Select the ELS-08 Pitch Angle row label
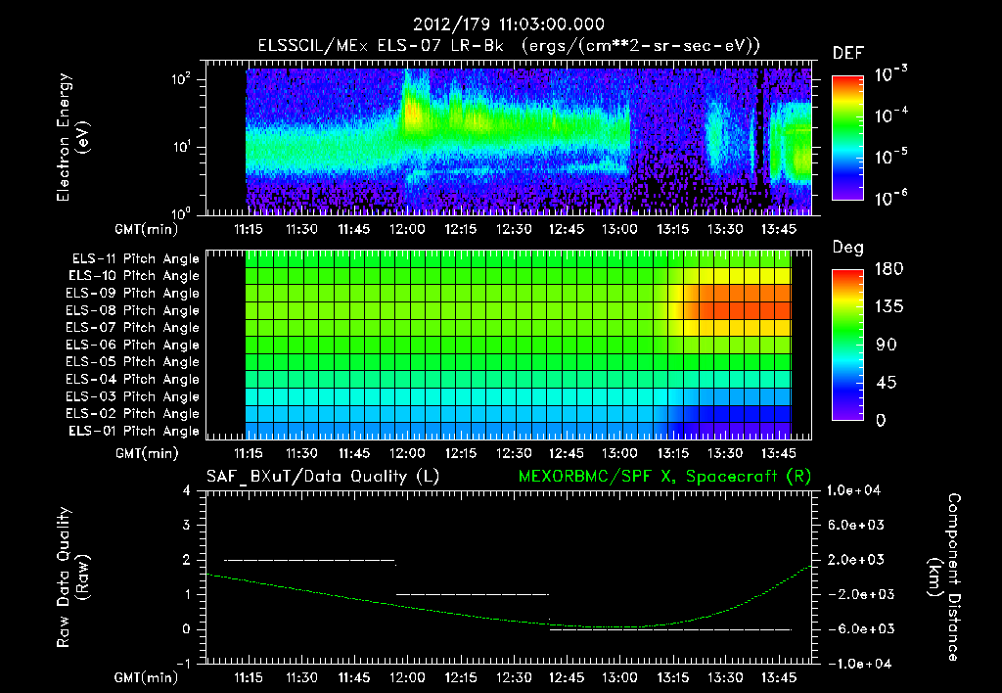The height and width of the screenshot is (693, 1002). (132, 310)
